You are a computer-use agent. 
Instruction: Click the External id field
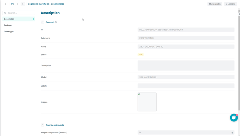(186, 38)
